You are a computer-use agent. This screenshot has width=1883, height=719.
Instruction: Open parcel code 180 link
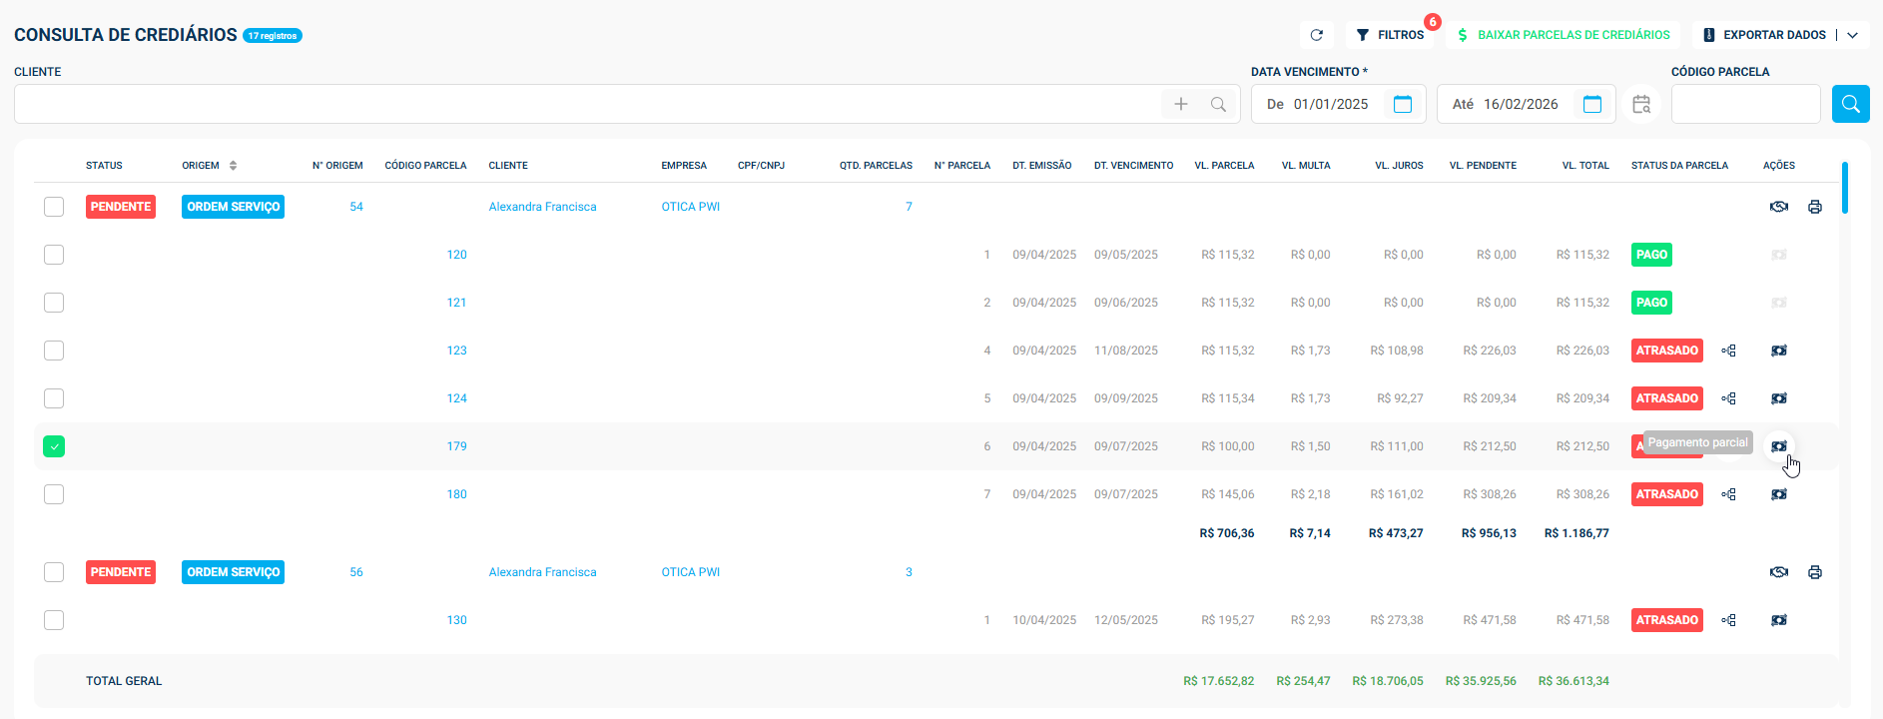456,494
